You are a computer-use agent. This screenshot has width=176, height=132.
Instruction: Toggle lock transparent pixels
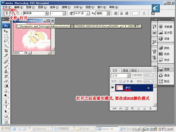coord(120,81)
